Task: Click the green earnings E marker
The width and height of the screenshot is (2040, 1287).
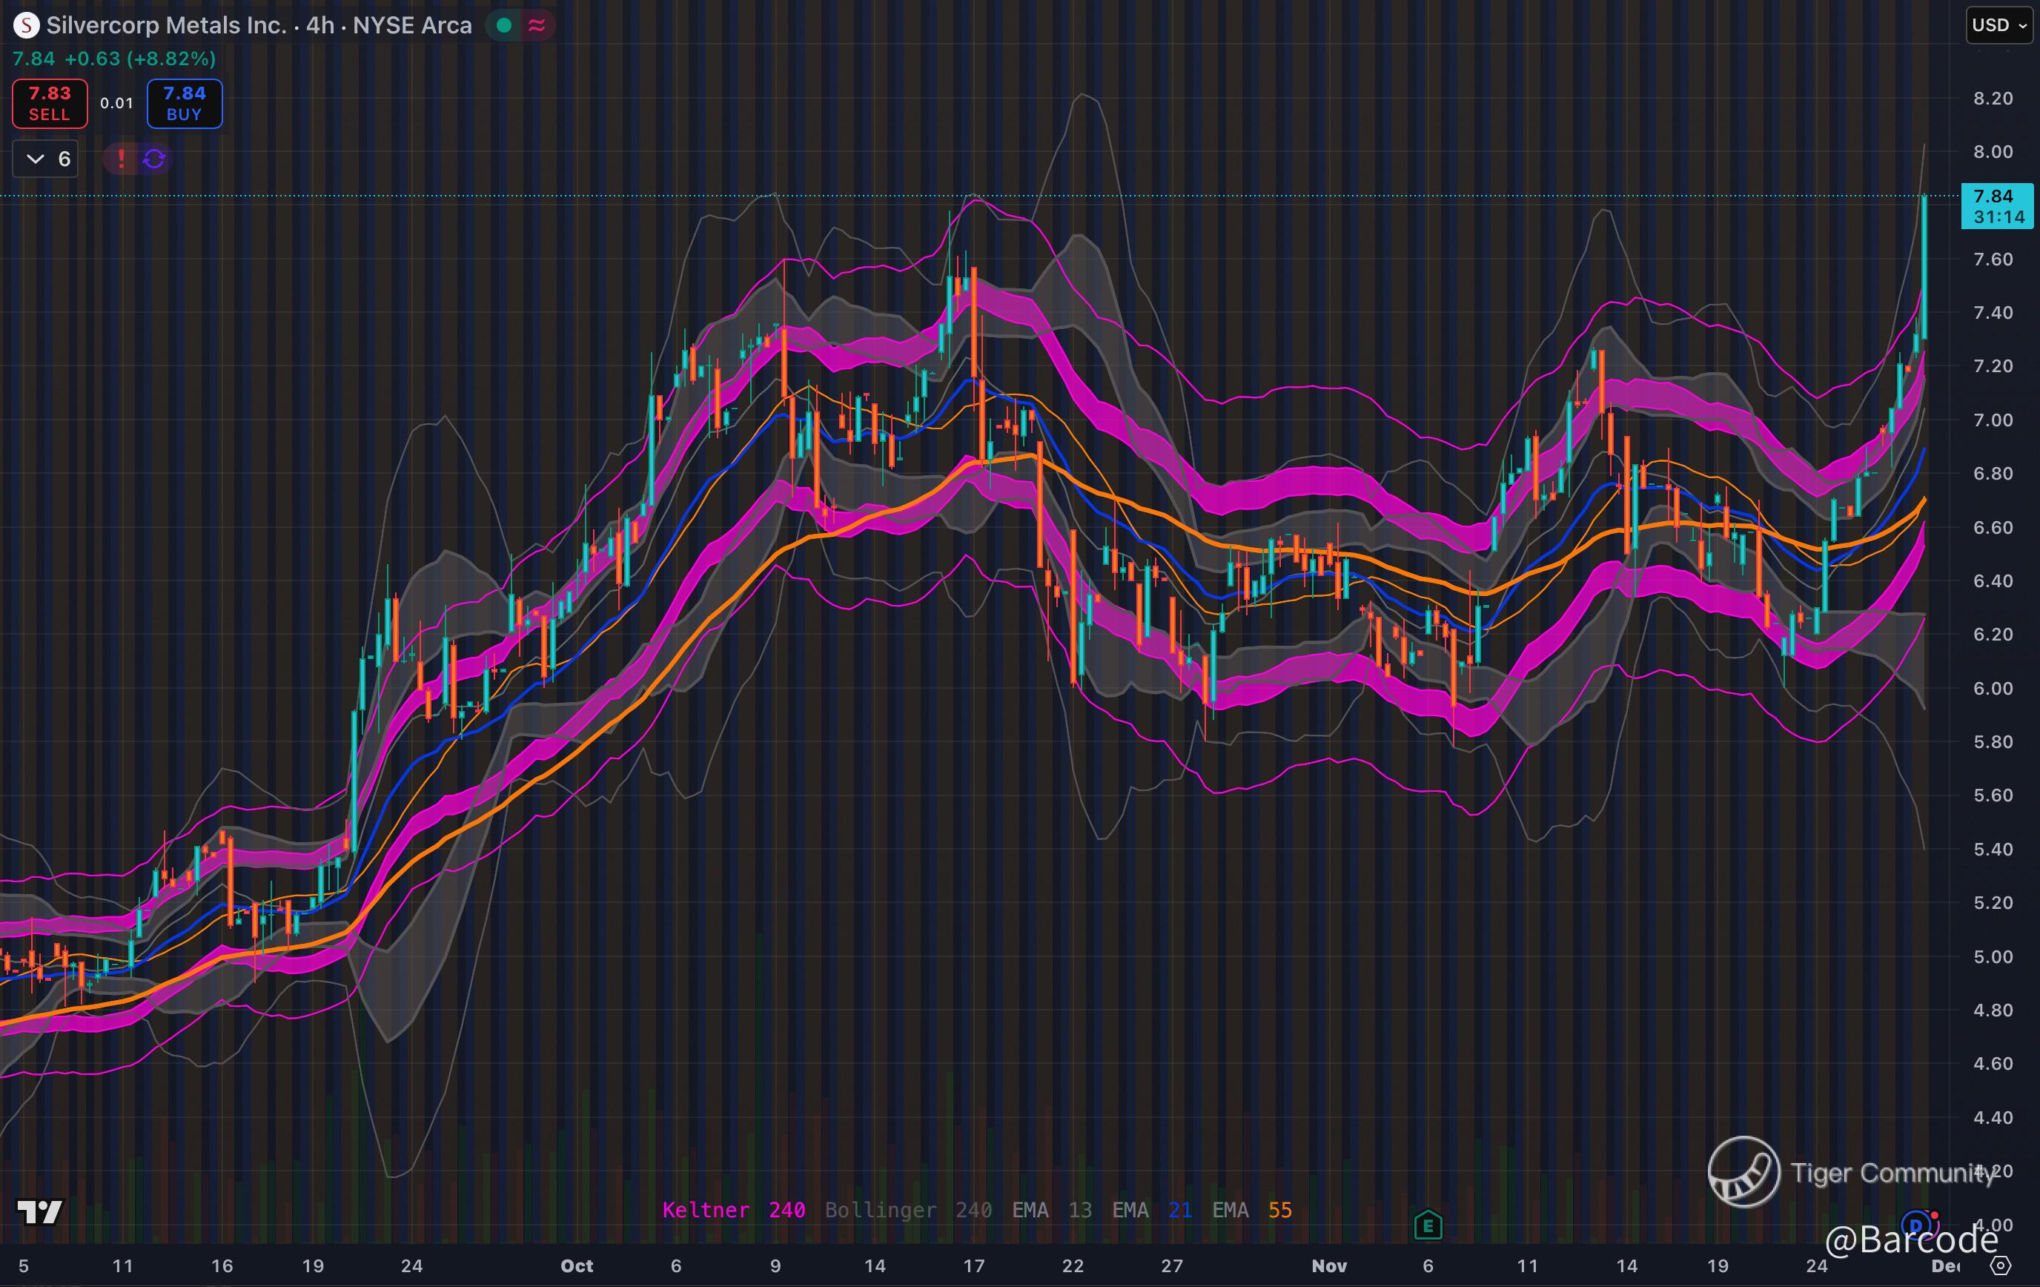Action: tap(1428, 1224)
